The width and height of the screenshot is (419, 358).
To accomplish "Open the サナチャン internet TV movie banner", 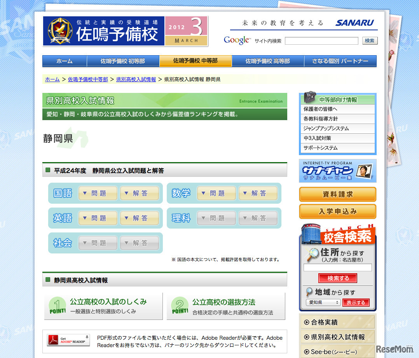I will click(337, 171).
